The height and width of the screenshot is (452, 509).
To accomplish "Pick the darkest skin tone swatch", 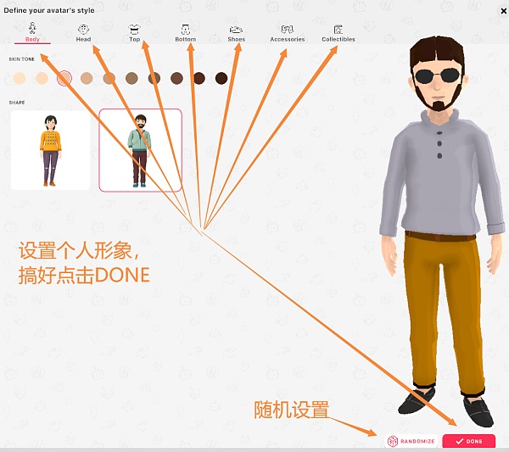I will (221, 78).
